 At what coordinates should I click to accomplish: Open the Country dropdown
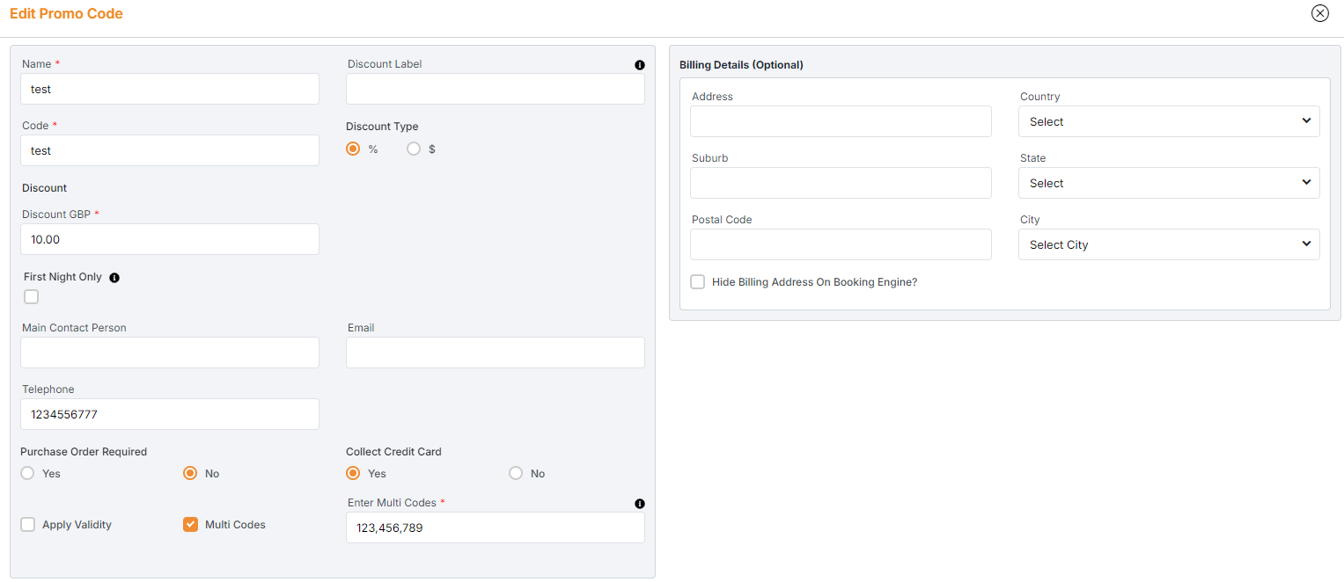[x=1168, y=122]
